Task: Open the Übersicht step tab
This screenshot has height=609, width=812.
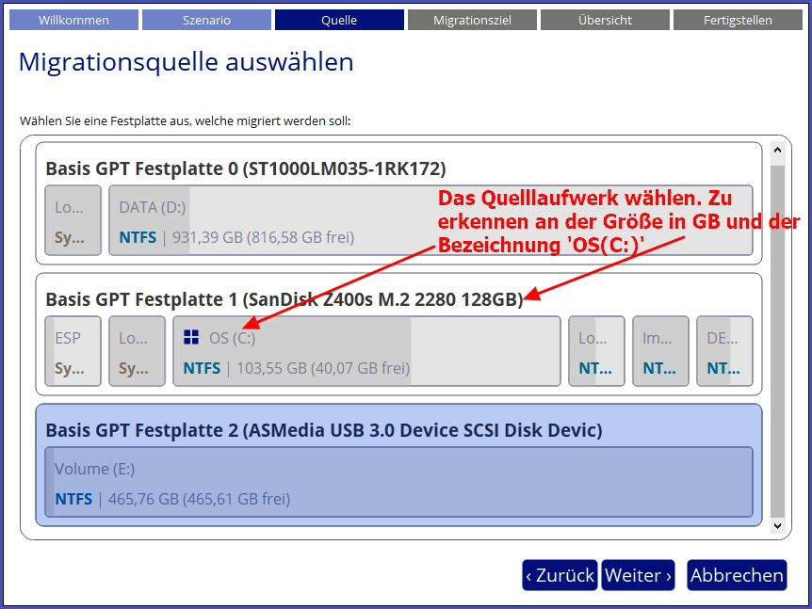Action: [605, 20]
